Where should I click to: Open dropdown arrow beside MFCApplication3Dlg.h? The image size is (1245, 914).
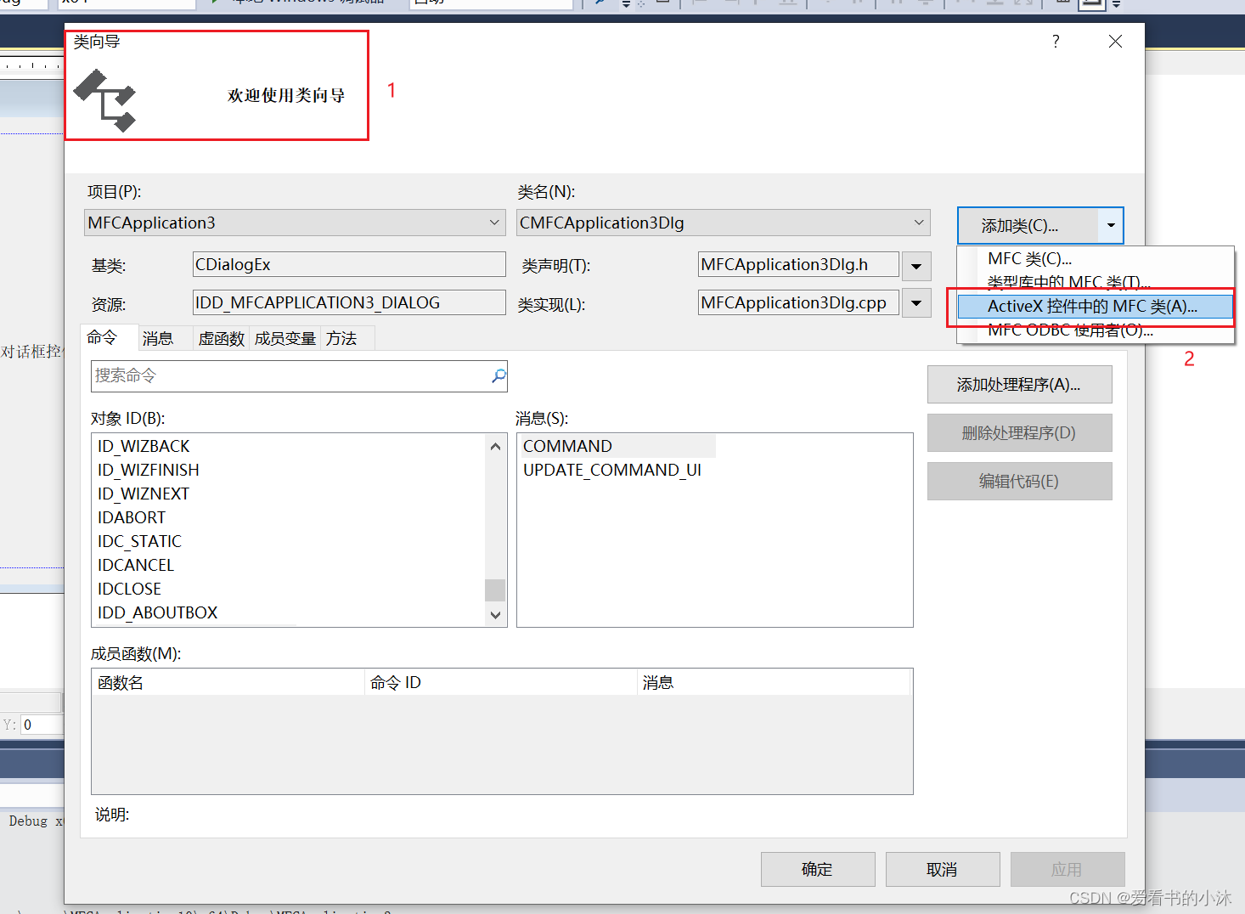(916, 266)
